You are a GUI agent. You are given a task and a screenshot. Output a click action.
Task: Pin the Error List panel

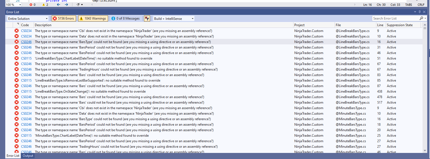pos(419,12)
